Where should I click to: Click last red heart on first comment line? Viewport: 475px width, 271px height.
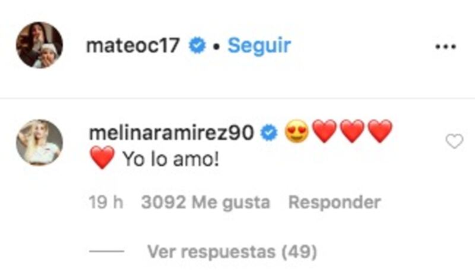[380, 131]
